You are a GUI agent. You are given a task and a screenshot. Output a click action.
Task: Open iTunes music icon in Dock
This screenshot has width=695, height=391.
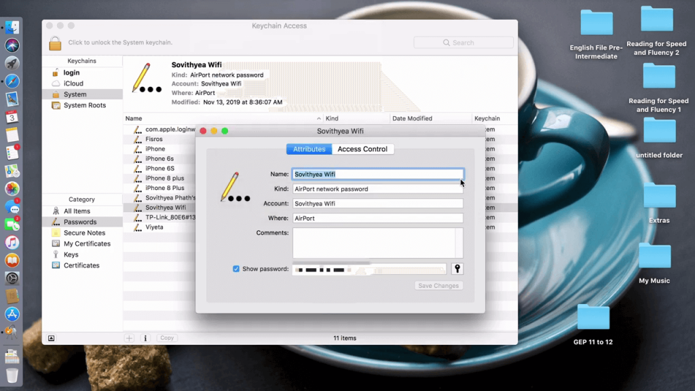pyautogui.click(x=12, y=242)
